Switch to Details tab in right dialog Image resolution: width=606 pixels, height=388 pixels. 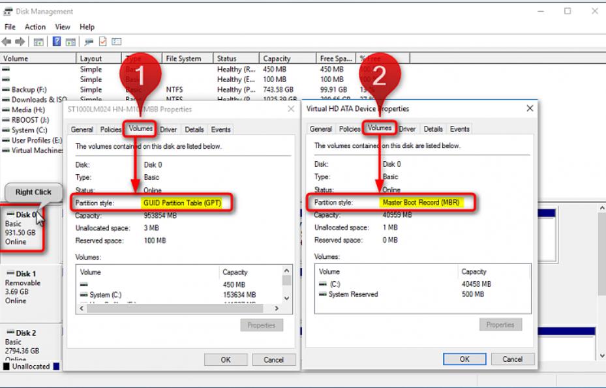[433, 129]
